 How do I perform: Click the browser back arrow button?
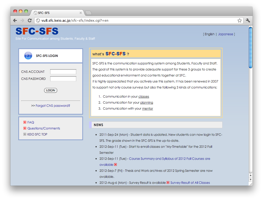click(15, 20)
